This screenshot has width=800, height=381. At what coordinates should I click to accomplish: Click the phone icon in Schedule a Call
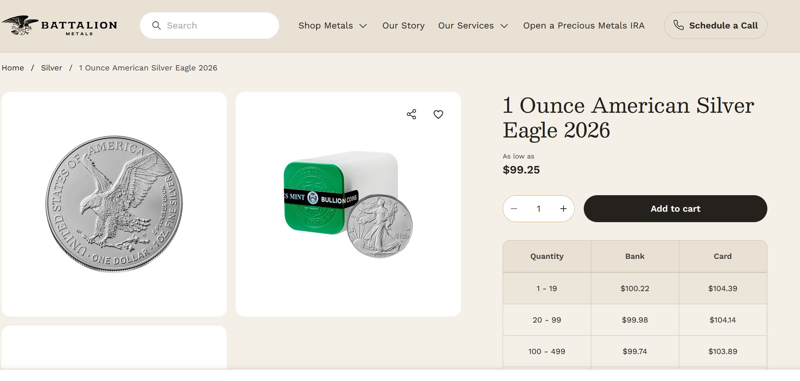pyautogui.click(x=678, y=25)
